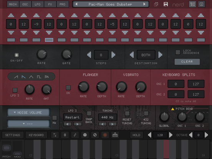
Task: Select the random sample-and-hold LFO waveform
Action: point(46,77)
